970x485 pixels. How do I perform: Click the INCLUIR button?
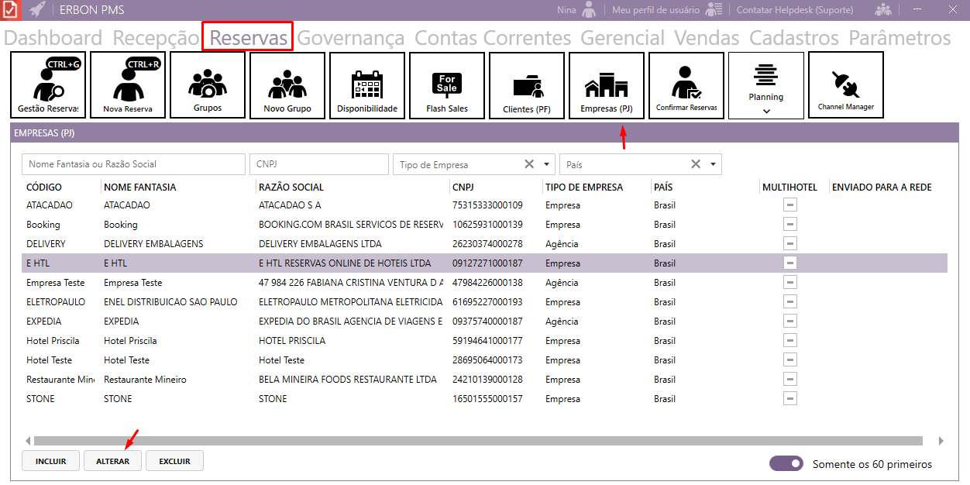click(x=50, y=461)
